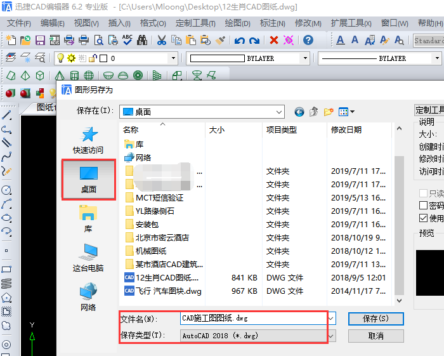
Task: Click the Undo arrow icon
Action: [x=240, y=41]
